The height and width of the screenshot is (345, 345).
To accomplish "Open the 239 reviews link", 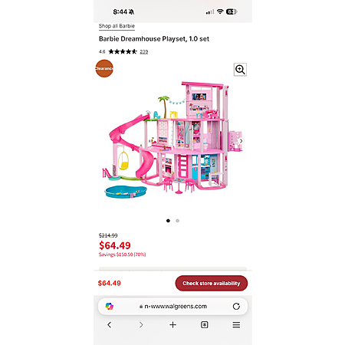I will pyautogui.click(x=144, y=51).
